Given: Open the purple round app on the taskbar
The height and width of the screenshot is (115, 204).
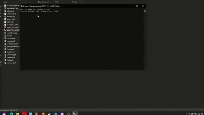Looking at the screenshot, I should click(x=62, y=114).
